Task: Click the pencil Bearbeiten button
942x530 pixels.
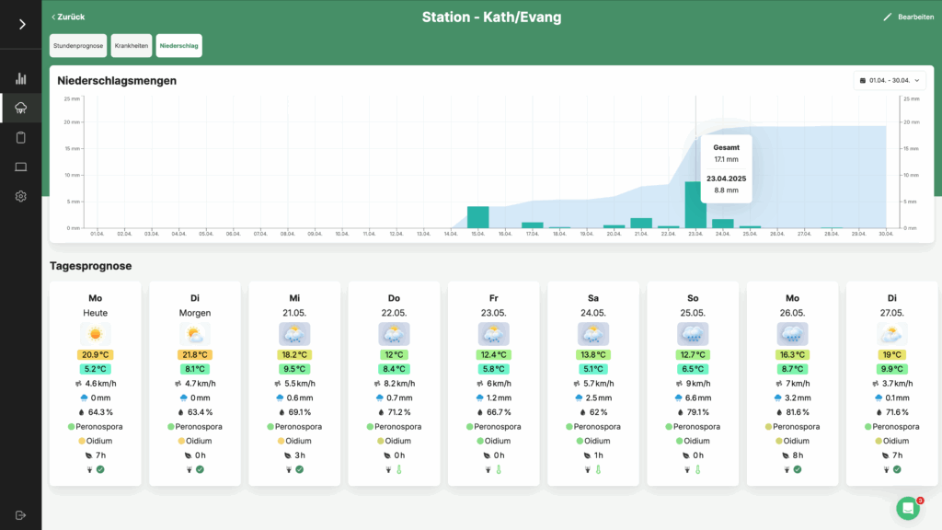Action: tap(908, 17)
